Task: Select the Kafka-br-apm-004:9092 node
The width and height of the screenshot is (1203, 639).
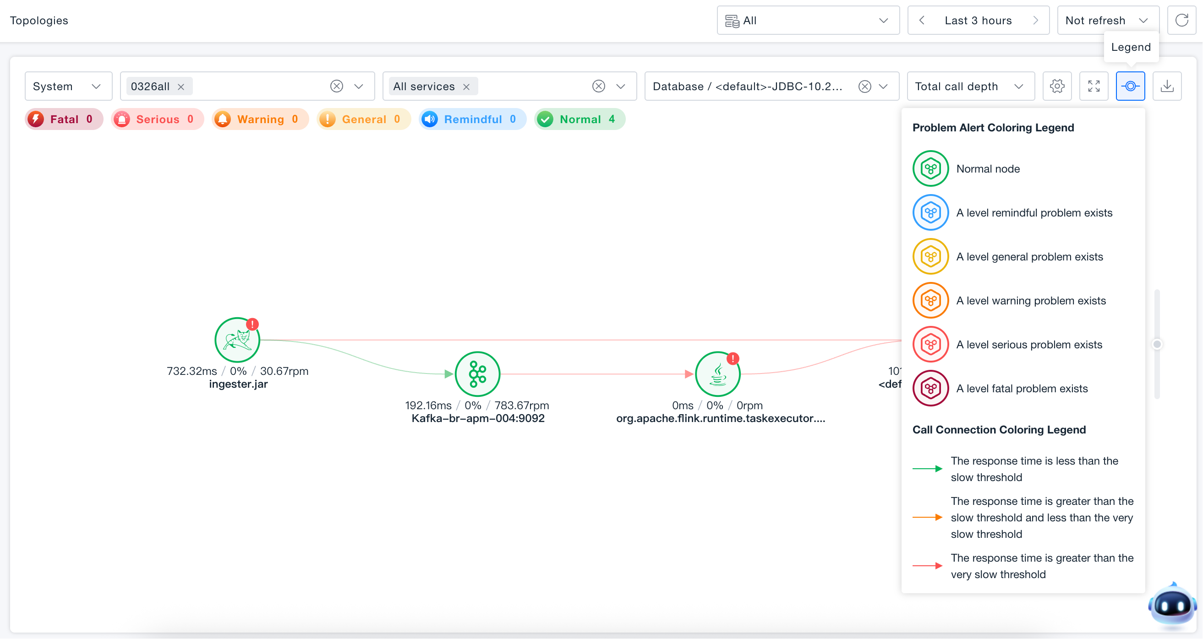Action: (x=478, y=374)
